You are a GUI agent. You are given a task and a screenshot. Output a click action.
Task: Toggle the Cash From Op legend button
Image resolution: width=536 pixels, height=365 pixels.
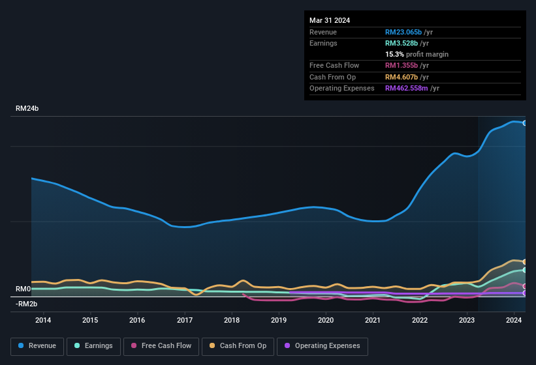point(238,346)
